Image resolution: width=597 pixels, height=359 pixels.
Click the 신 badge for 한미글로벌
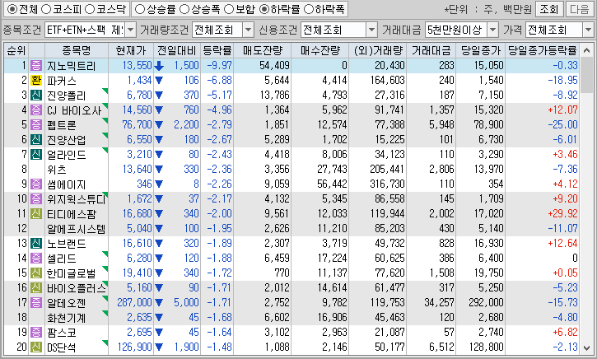(36, 273)
